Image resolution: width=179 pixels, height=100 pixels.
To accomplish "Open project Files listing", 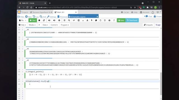I will (21, 17).
